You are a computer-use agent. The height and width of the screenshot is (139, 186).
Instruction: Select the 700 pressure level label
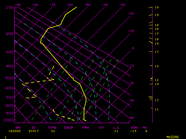10,98
